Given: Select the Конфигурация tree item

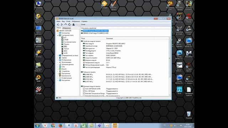Looking at the screenshot, I should click(66, 78).
